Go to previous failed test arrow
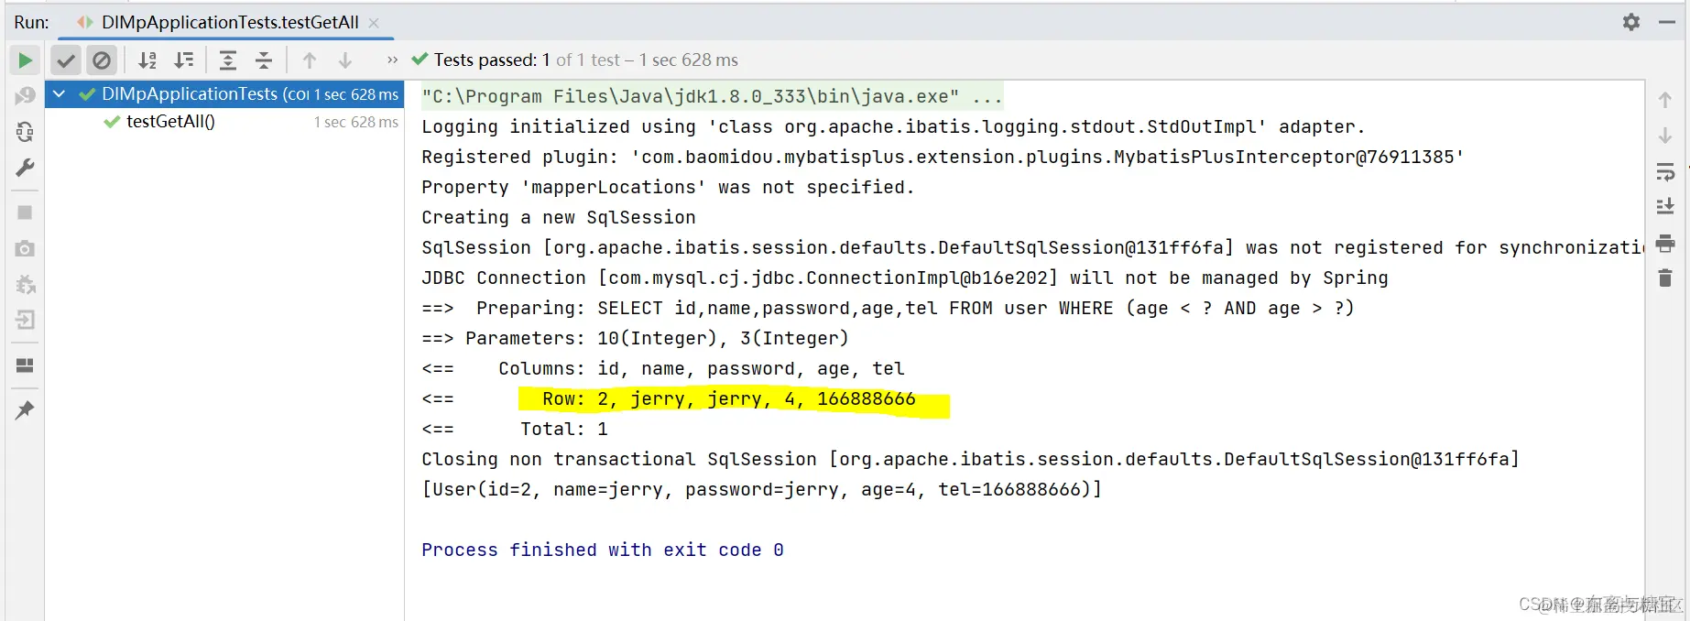 pyautogui.click(x=310, y=60)
